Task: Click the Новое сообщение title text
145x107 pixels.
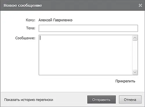Action: pos(23,5)
